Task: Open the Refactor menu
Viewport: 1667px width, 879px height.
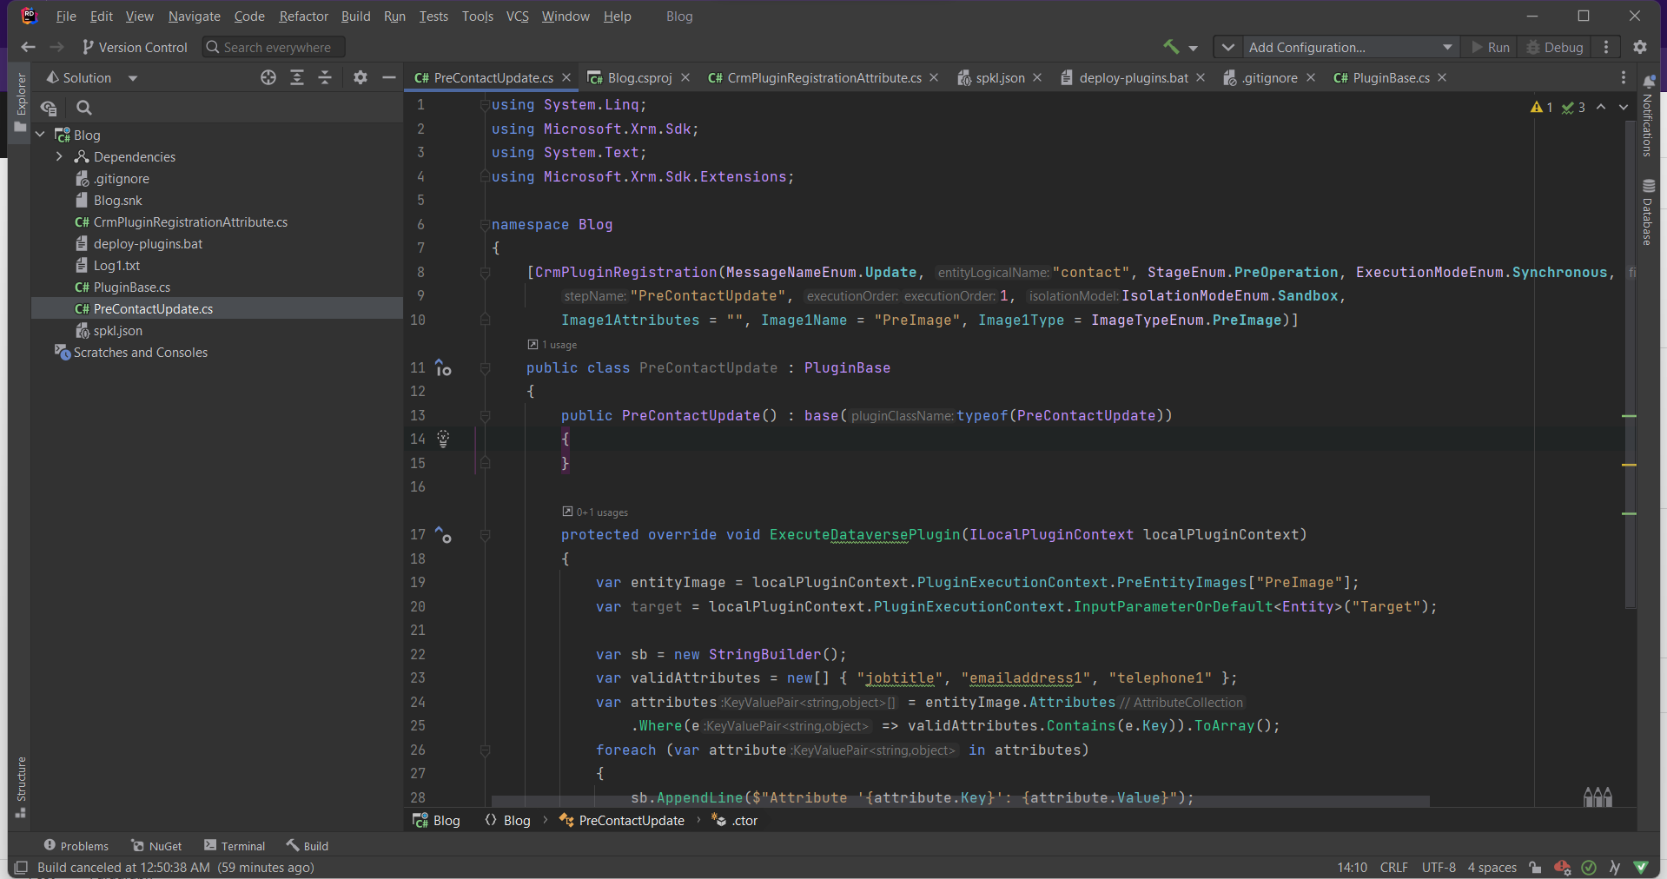Action: pos(303,17)
